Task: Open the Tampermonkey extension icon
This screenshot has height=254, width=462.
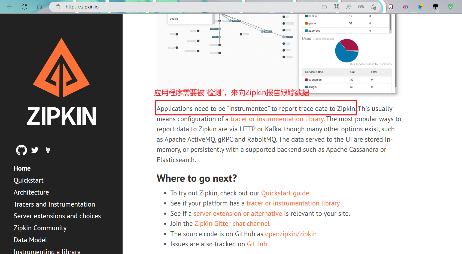Action: [436, 7]
